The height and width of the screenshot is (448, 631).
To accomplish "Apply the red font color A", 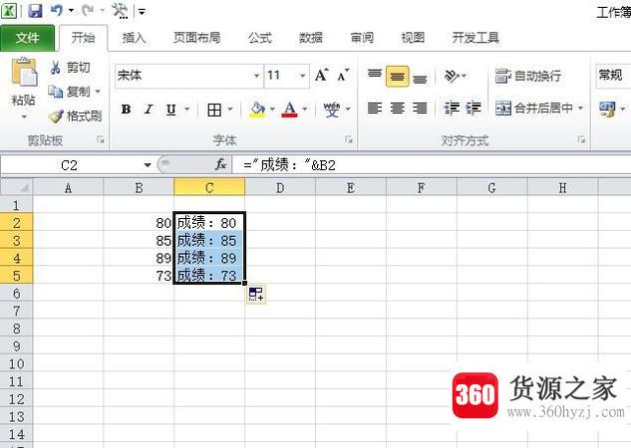I will click(x=290, y=110).
